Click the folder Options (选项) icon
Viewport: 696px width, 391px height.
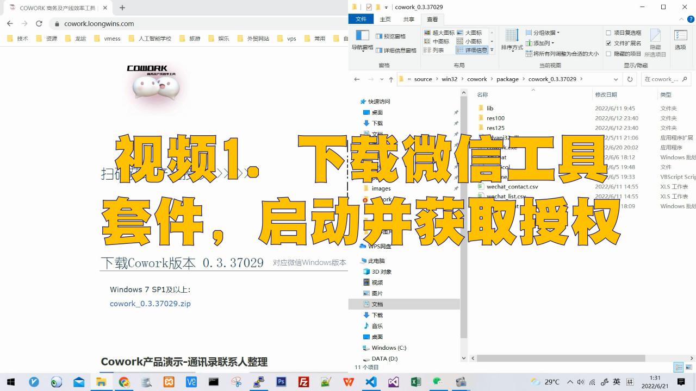coord(680,40)
